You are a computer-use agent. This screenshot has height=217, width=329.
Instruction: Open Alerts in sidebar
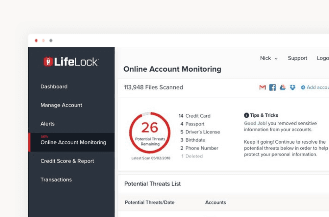pyautogui.click(x=47, y=124)
